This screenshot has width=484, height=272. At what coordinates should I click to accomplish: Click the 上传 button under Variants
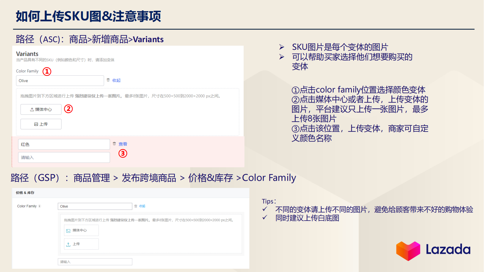[x=41, y=124]
